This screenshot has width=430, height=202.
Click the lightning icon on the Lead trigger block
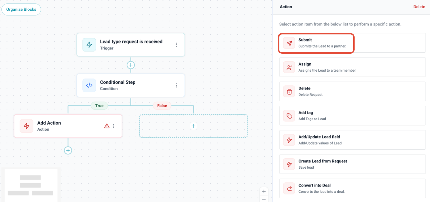[x=89, y=45]
